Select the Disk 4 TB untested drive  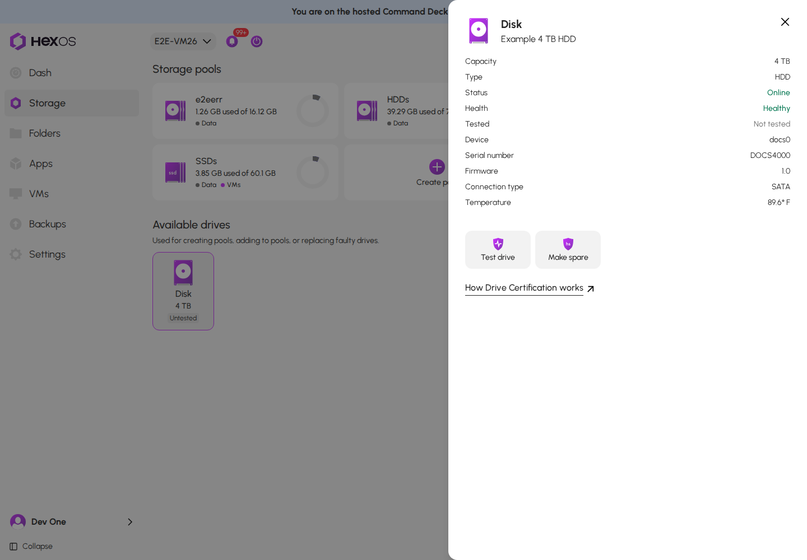tap(183, 291)
